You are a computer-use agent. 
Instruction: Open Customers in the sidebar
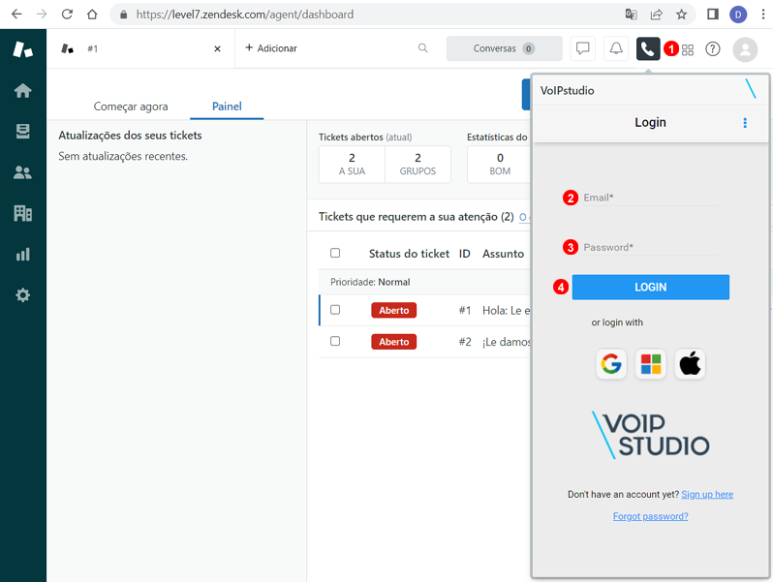(x=22, y=172)
